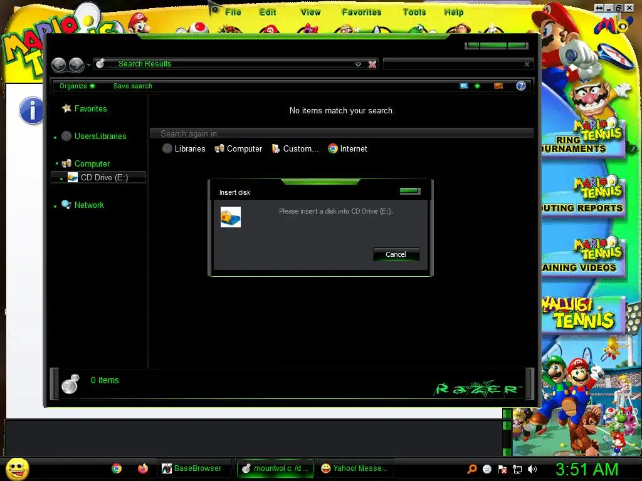The width and height of the screenshot is (642, 481).
Task: Click the double-arrow icon beside window controls
Action: pyautogui.click(x=599, y=8)
